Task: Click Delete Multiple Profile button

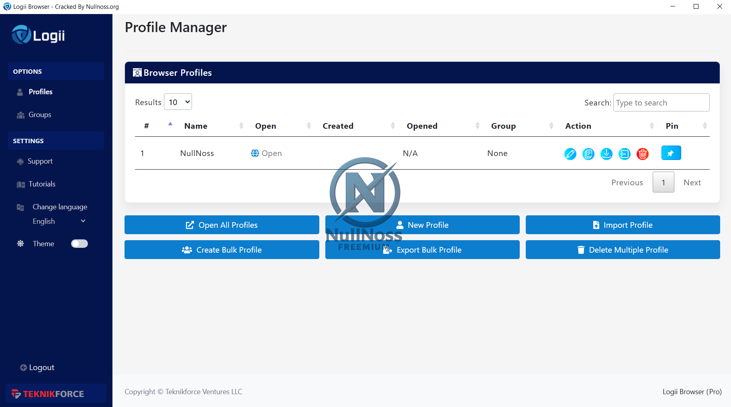Action: coord(623,250)
